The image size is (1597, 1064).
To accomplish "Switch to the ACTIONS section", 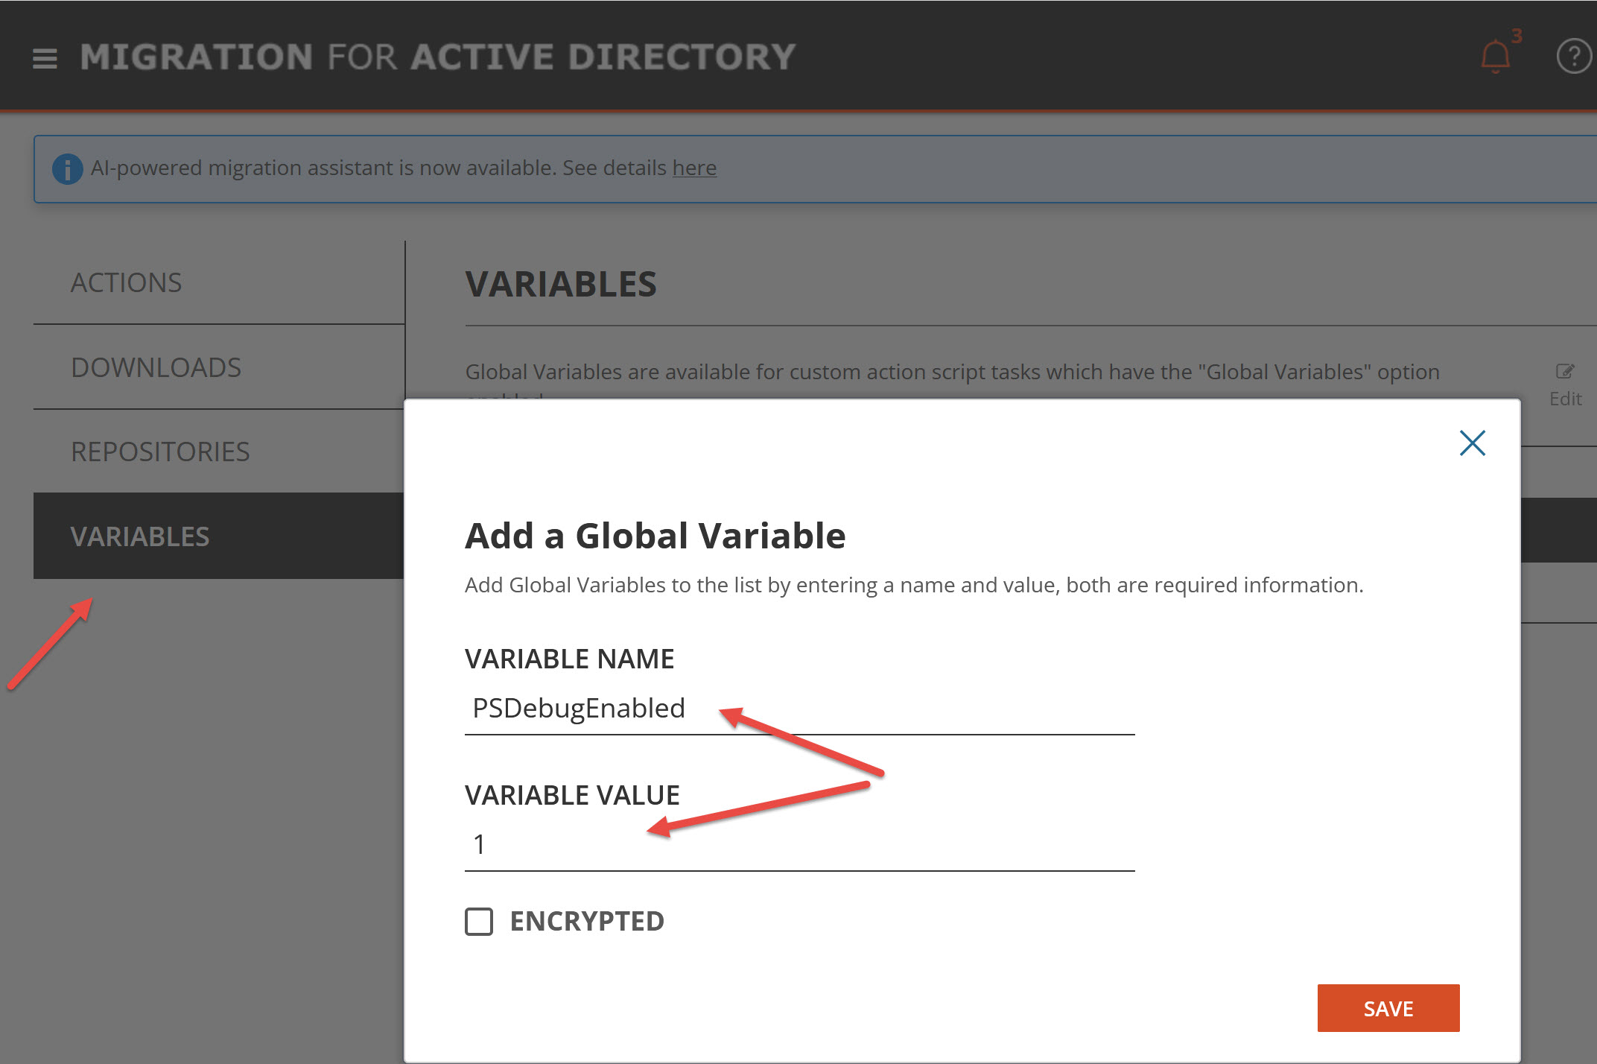I will [x=127, y=282].
